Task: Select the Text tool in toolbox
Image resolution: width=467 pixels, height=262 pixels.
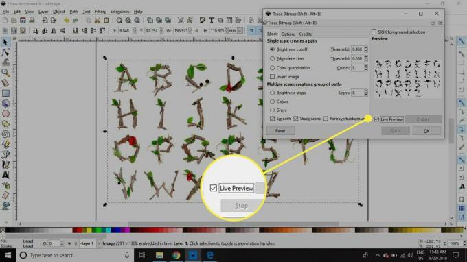Action: pos(5,175)
